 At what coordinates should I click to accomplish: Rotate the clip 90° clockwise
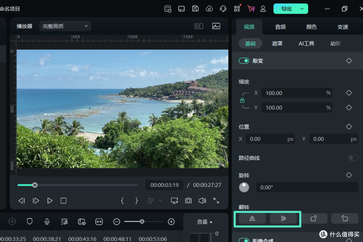pyautogui.click(x=314, y=219)
